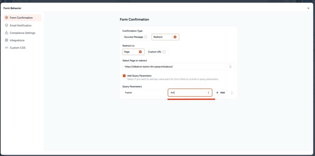Screen dimensions: 315x156
Task: Open the Email Notification tab
Action: coord(21,26)
